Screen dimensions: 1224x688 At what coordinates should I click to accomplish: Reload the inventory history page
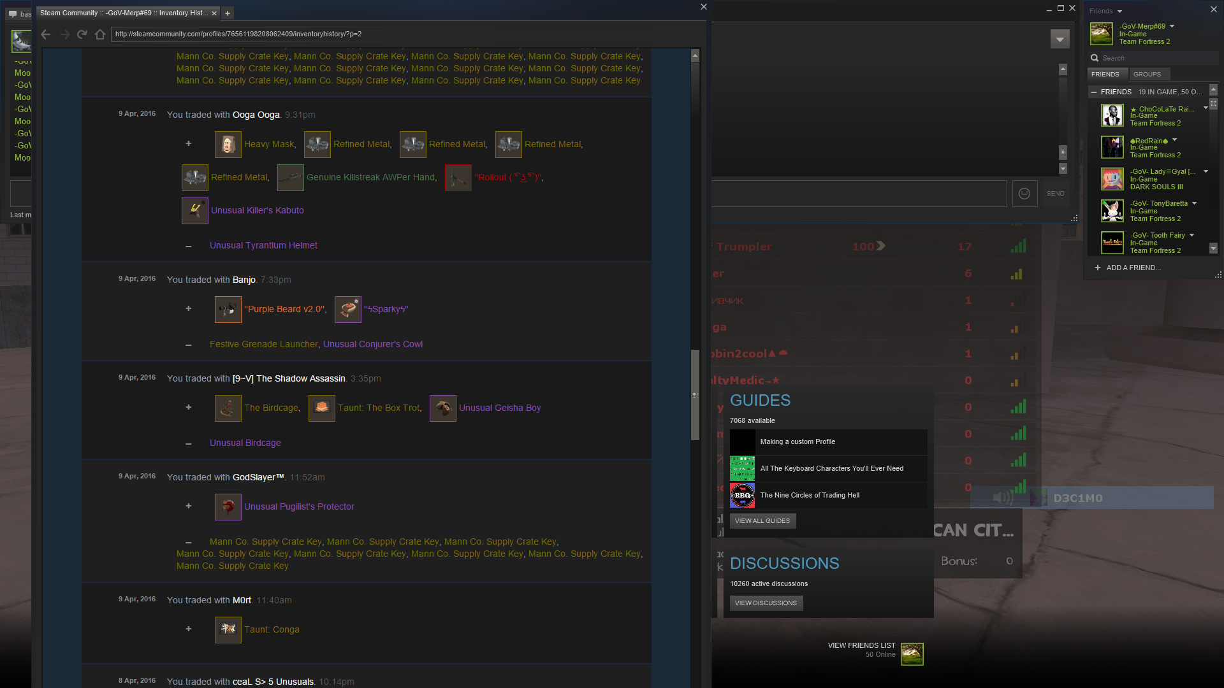[x=82, y=34]
